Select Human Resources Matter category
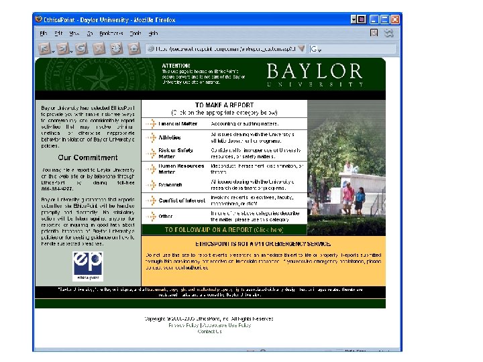This screenshot has height=362, width=483. [181, 169]
